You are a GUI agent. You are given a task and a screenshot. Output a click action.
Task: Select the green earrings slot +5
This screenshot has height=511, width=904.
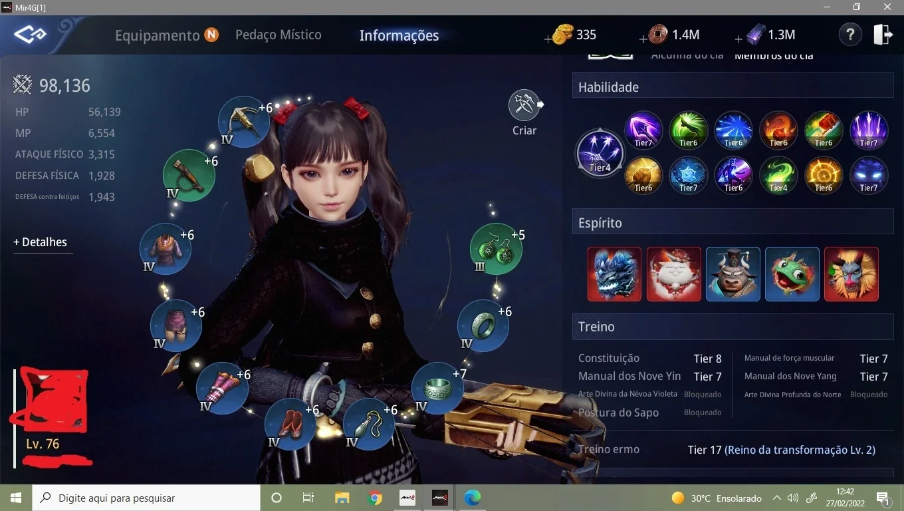(x=496, y=249)
